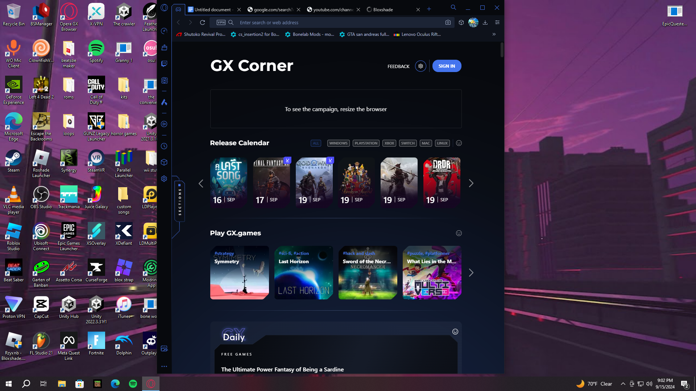Open GX Cleaner broom icon
Viewport: 696px width, 391px height.
pos(164,47)
